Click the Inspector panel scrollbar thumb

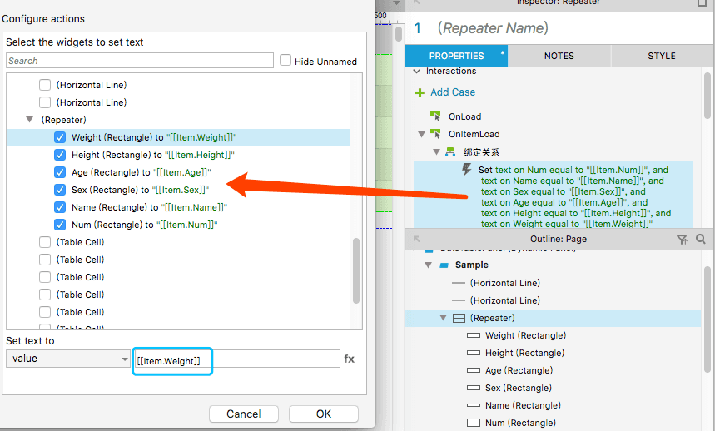(x=708, y=97)
